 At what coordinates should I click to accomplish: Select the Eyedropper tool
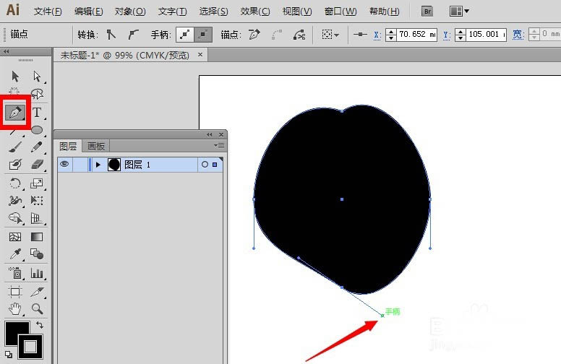15,254
